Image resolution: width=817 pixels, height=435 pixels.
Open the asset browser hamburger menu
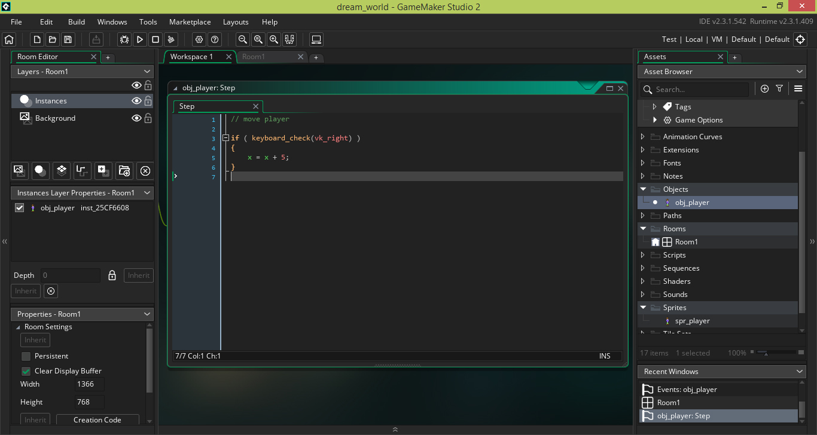tap(798, 88)
